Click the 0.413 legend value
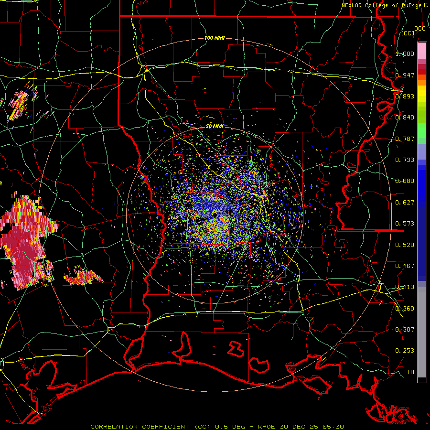430x430 pixels. click(x=405, y=287)
